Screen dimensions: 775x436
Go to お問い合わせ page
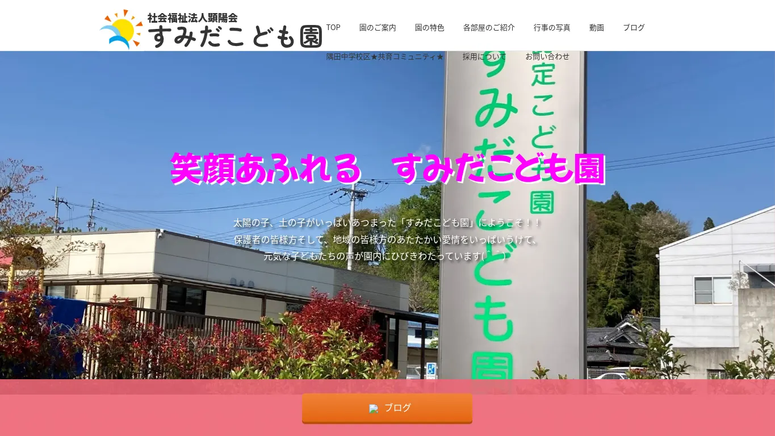click(547, 56)
